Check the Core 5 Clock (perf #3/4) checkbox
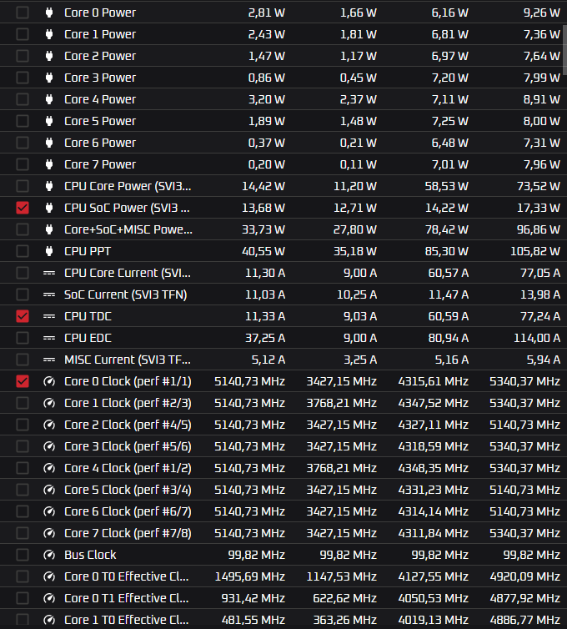Screen dimensions: 567x629 (23, 490)
